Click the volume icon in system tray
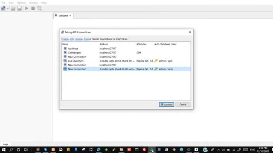This screenshot has height=153, width=273. click(223, 150)
